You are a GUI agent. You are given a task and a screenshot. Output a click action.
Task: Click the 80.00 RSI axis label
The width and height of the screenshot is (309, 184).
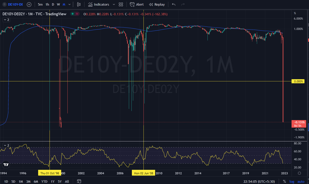click(298, 143)
